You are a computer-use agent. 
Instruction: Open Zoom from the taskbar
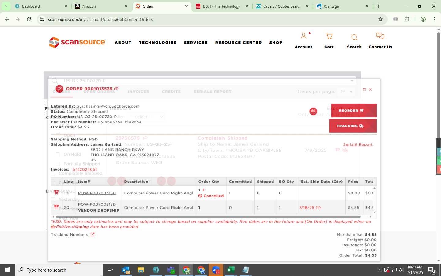click(216, 270)
